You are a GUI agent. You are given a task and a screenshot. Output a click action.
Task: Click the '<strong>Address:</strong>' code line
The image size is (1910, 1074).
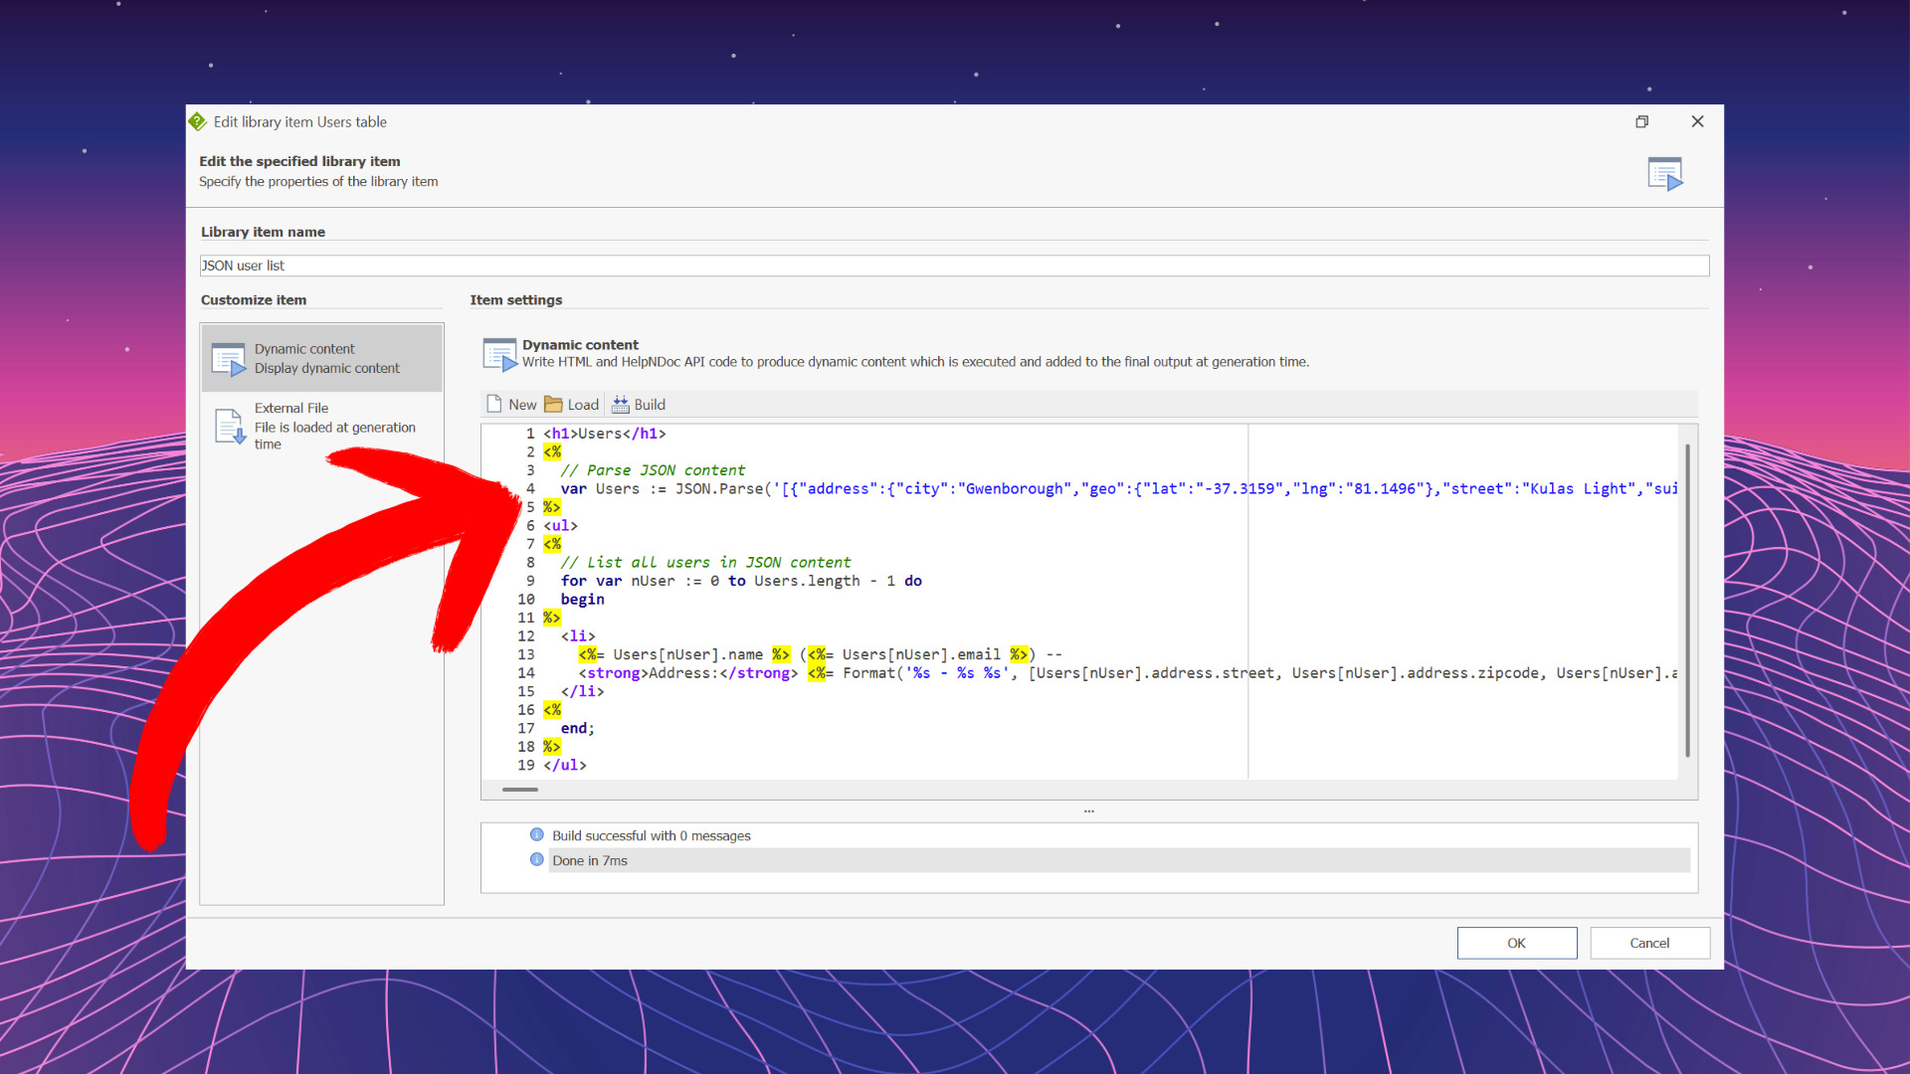[x=1127, y=673]
